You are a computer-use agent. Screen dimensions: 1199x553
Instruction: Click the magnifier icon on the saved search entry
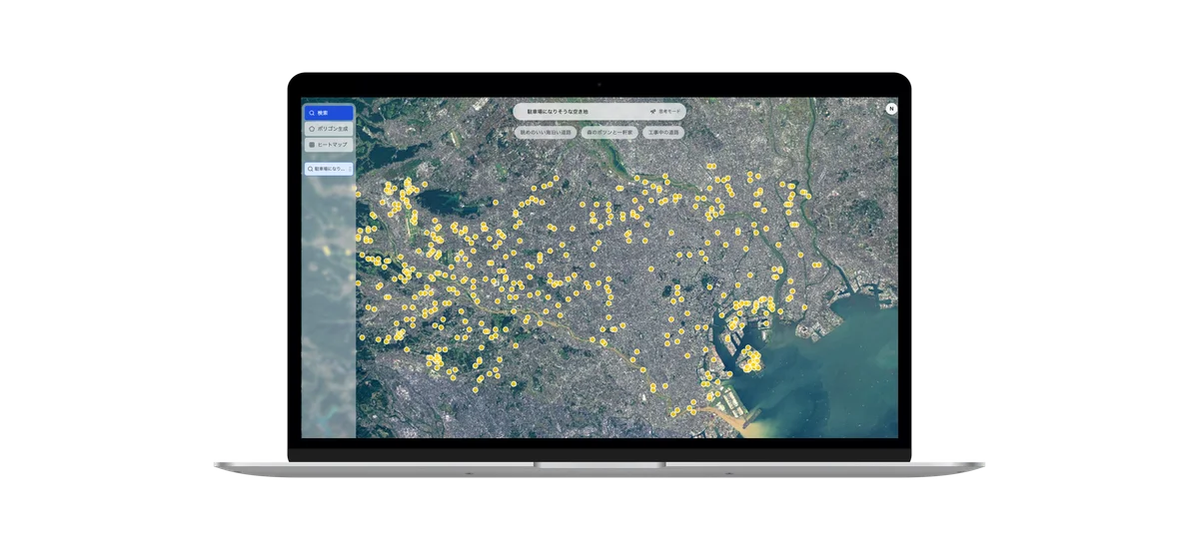[310, 169]
